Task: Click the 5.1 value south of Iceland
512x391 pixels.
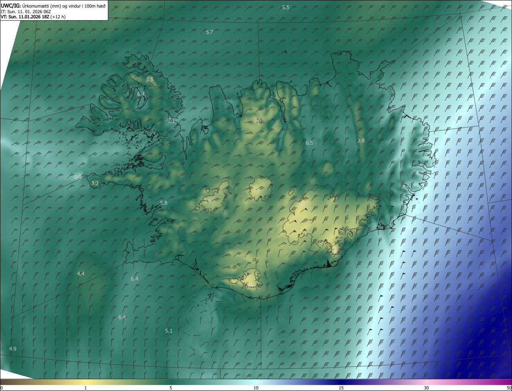Action: click(x=169, y=331)
